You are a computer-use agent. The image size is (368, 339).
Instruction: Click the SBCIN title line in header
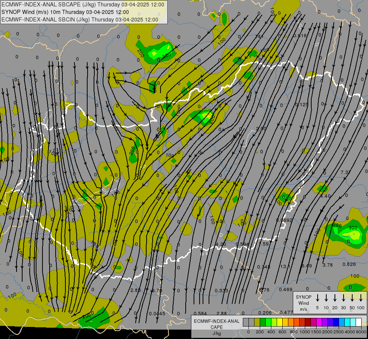(80, 20)
